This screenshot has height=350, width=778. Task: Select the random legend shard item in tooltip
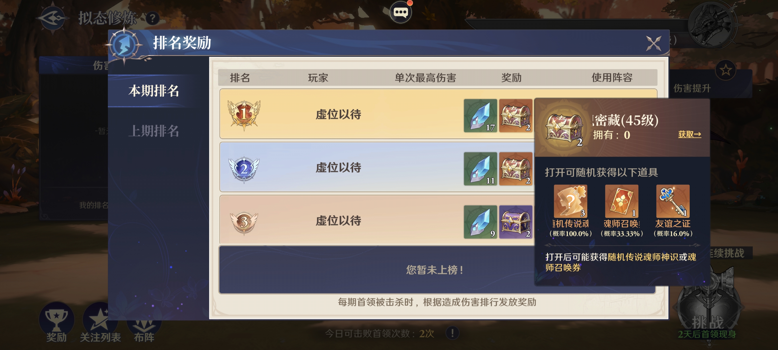pyautogui.click(x=570, y=201)
